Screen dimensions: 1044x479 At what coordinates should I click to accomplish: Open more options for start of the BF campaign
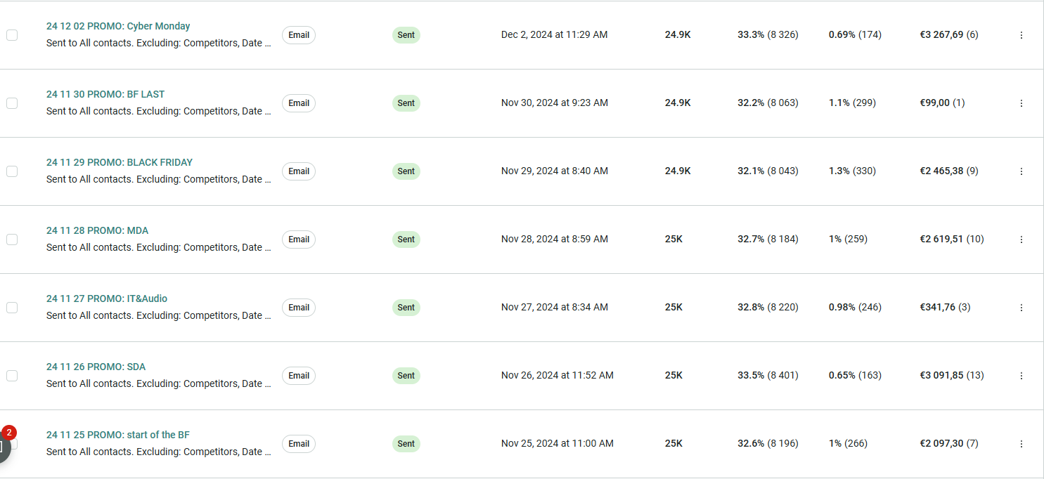pyautogui.click(x=1021, y=444)
